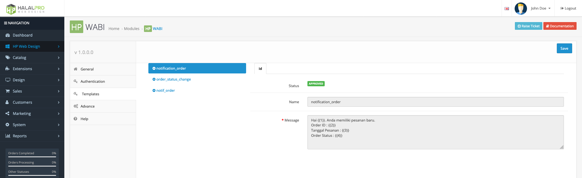Expand the Catalog menu chevron
582x178 pixels.
click(x=59, y=58)
